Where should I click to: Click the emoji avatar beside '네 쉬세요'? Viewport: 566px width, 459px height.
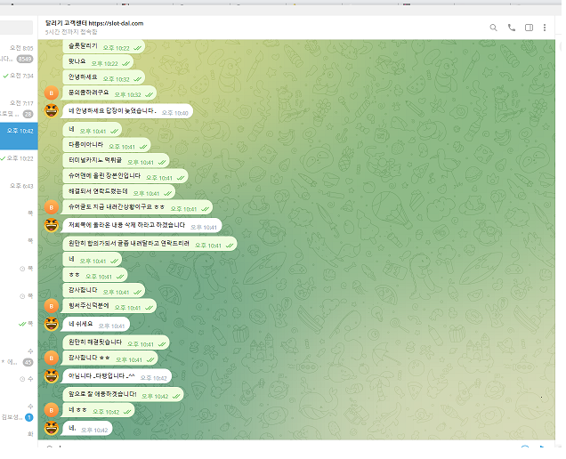52,324
